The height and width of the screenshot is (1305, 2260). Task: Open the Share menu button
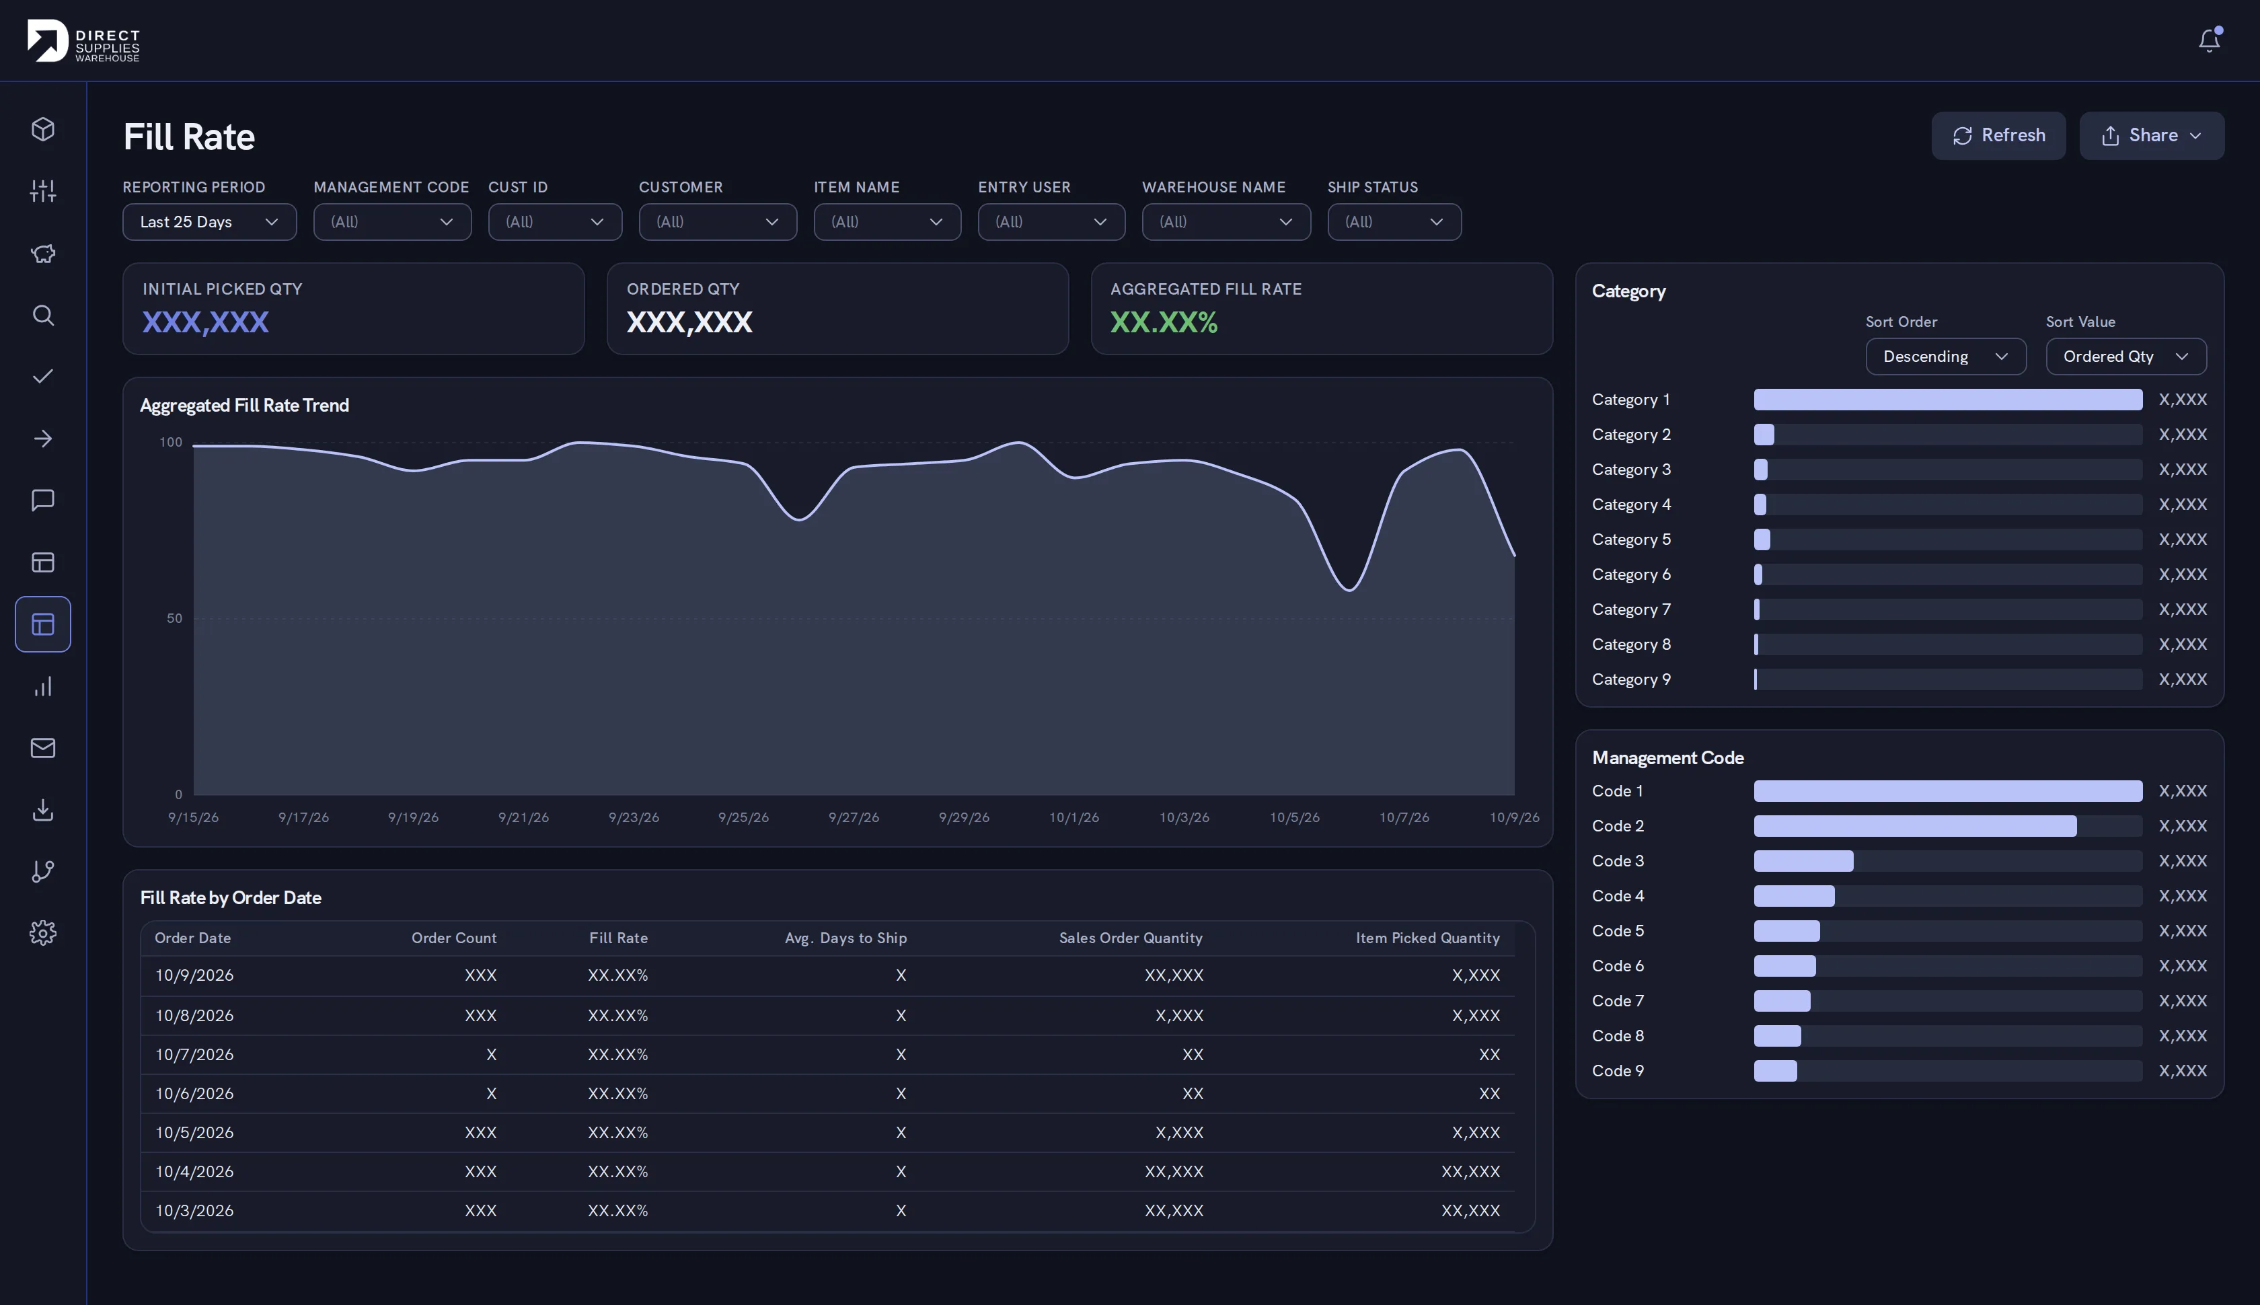coord(2152,135)
